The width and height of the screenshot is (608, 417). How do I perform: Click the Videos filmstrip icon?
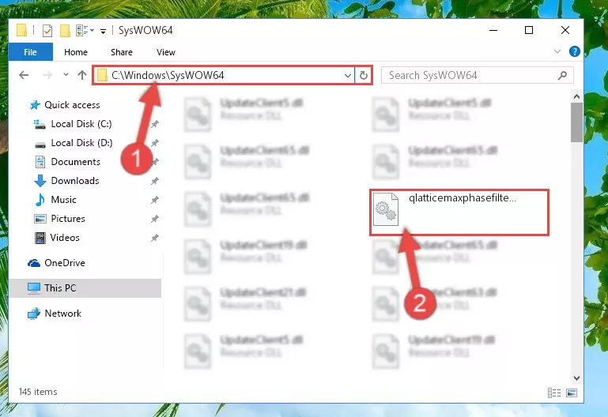click(x=40, y=238)
